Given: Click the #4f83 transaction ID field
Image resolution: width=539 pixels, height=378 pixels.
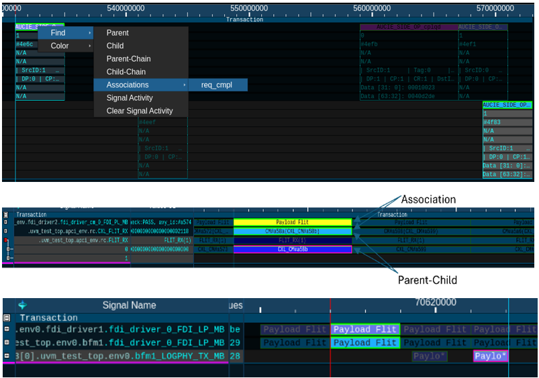Looking at the screenshot, I should pos(507,122).
